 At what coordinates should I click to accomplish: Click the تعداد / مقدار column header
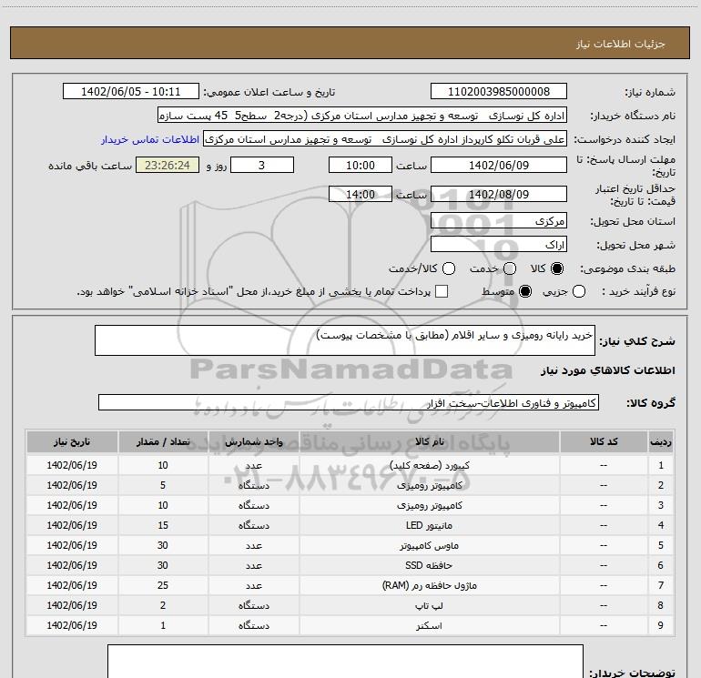click(x=163, y=441)
